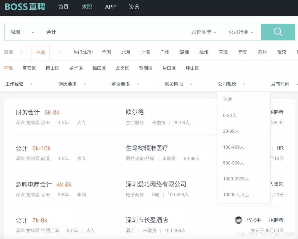Select 100-499人 in company size dropdown list

pyautogui.click(x=233, y=147)
